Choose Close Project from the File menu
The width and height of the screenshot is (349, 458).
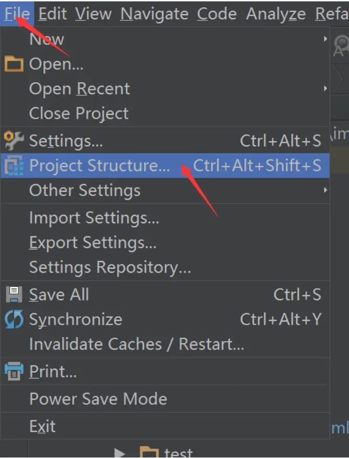pos(79,113)
